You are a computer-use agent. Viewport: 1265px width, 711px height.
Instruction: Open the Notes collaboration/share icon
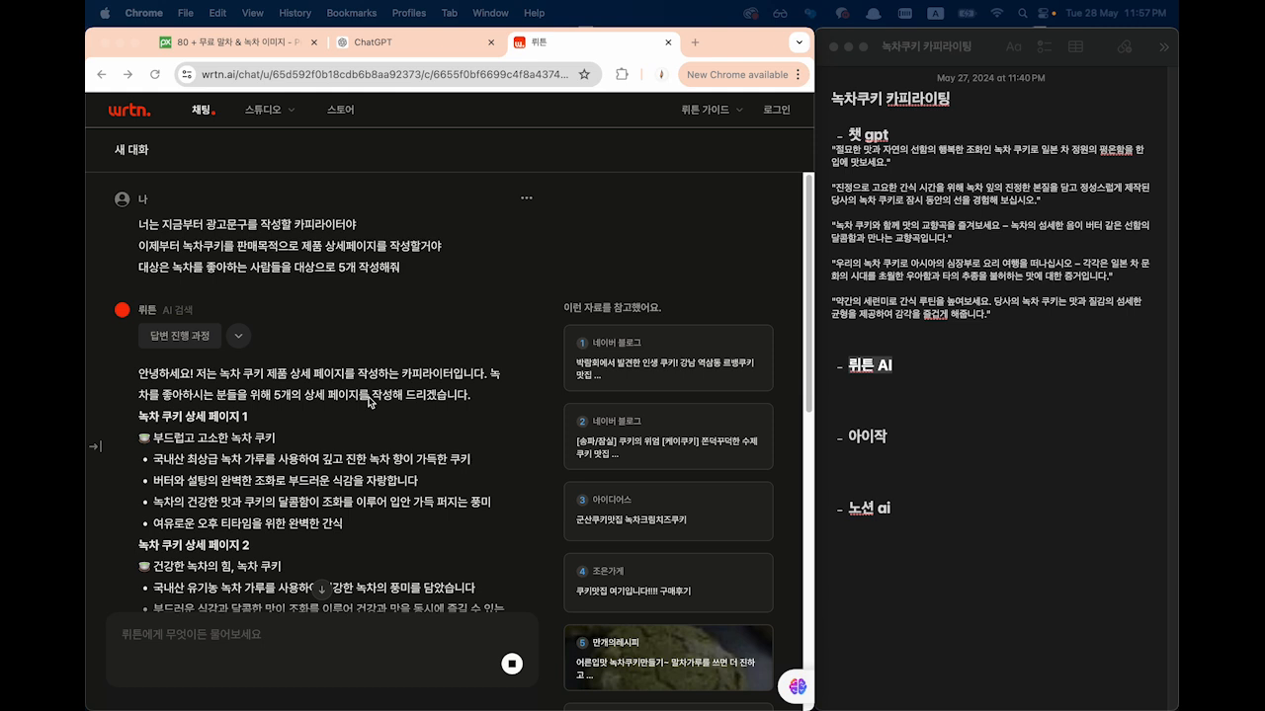tap(1125, 46)
